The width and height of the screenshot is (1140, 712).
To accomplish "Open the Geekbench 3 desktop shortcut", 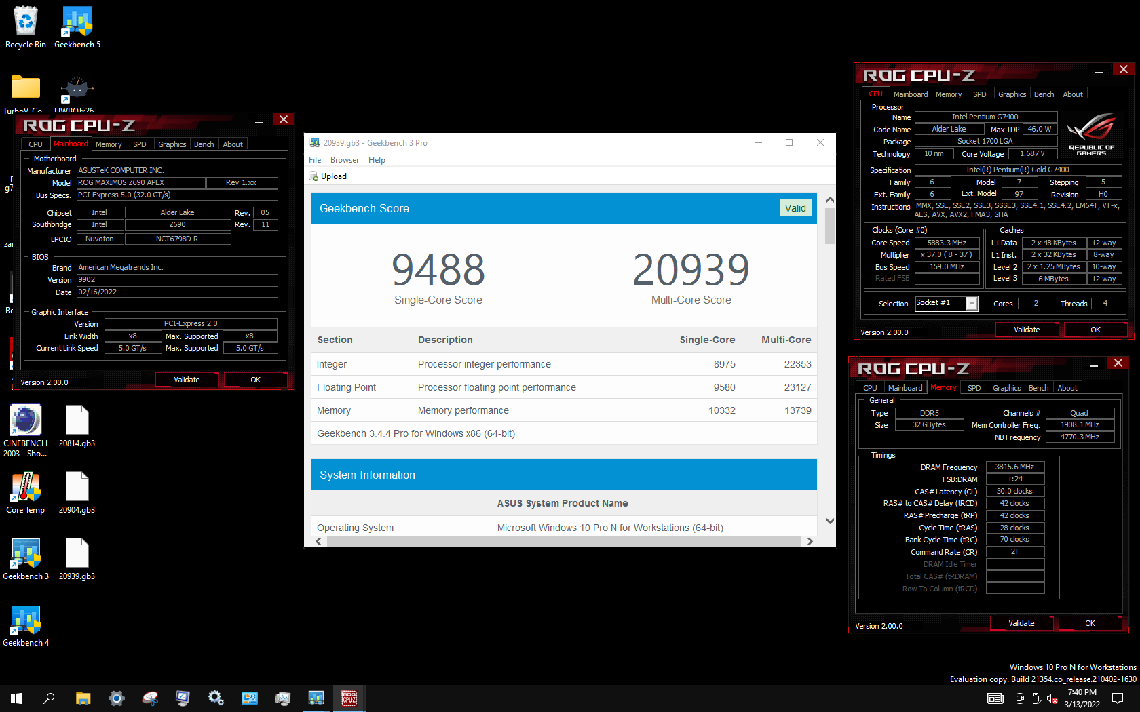I will click(26, 559).
